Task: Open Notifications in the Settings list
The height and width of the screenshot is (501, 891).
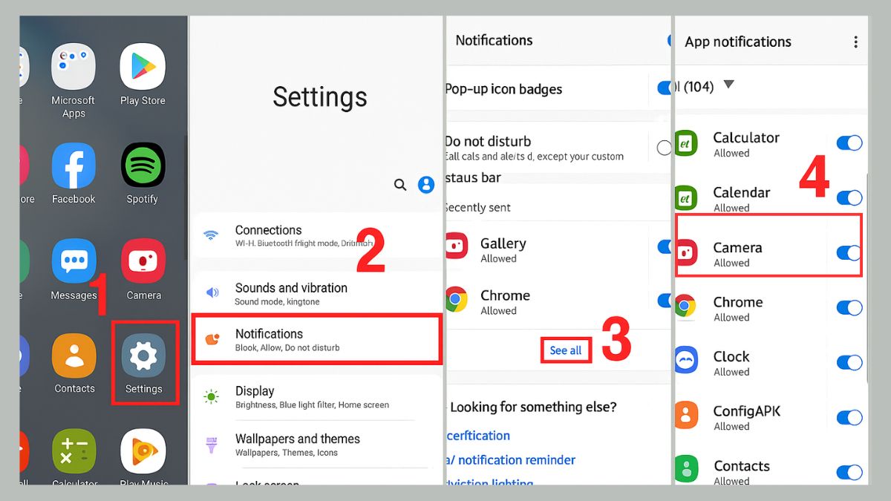Action: pyautogui.click(x=316, y=340)
